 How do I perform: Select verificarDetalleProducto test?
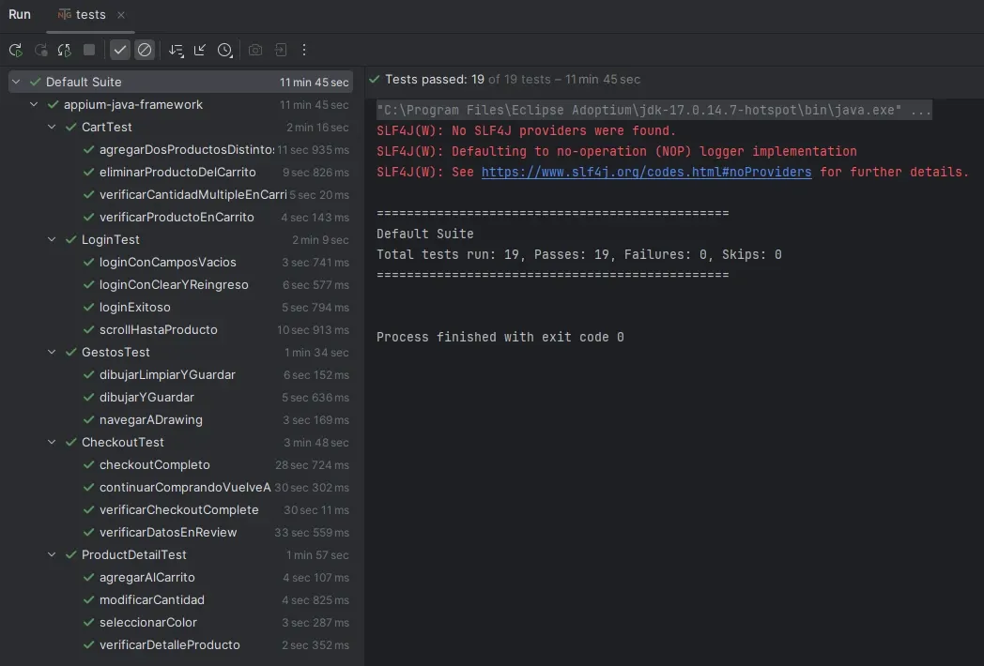180,645
